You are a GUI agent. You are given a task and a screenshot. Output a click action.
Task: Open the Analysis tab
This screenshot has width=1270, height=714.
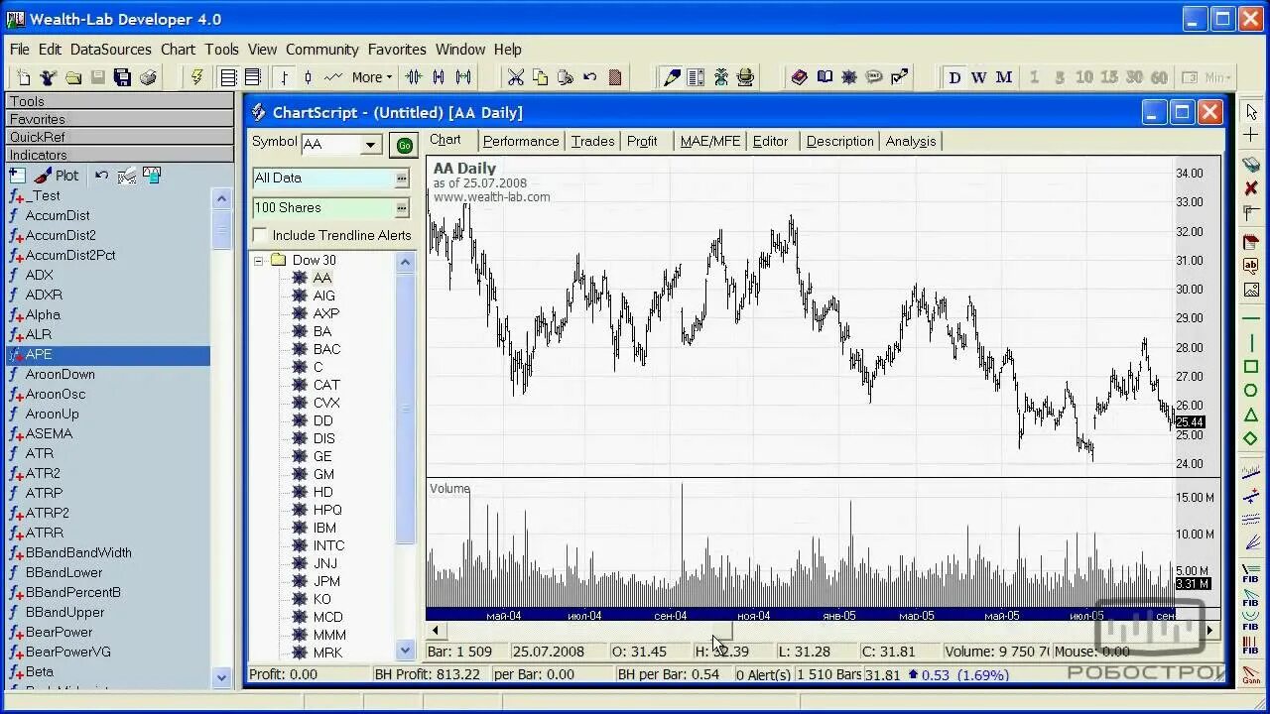pos(911,141)
